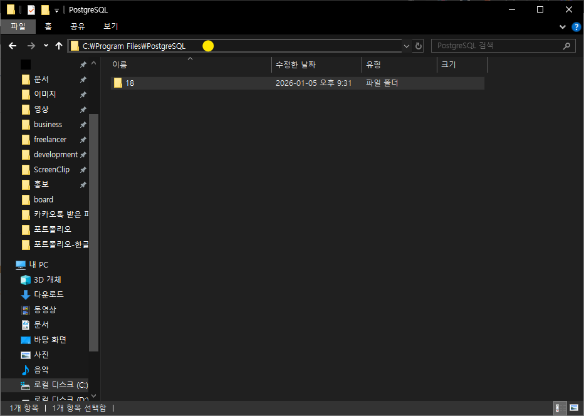Open Quick Access Toolbar customize dropdown

tap(56, 11)
